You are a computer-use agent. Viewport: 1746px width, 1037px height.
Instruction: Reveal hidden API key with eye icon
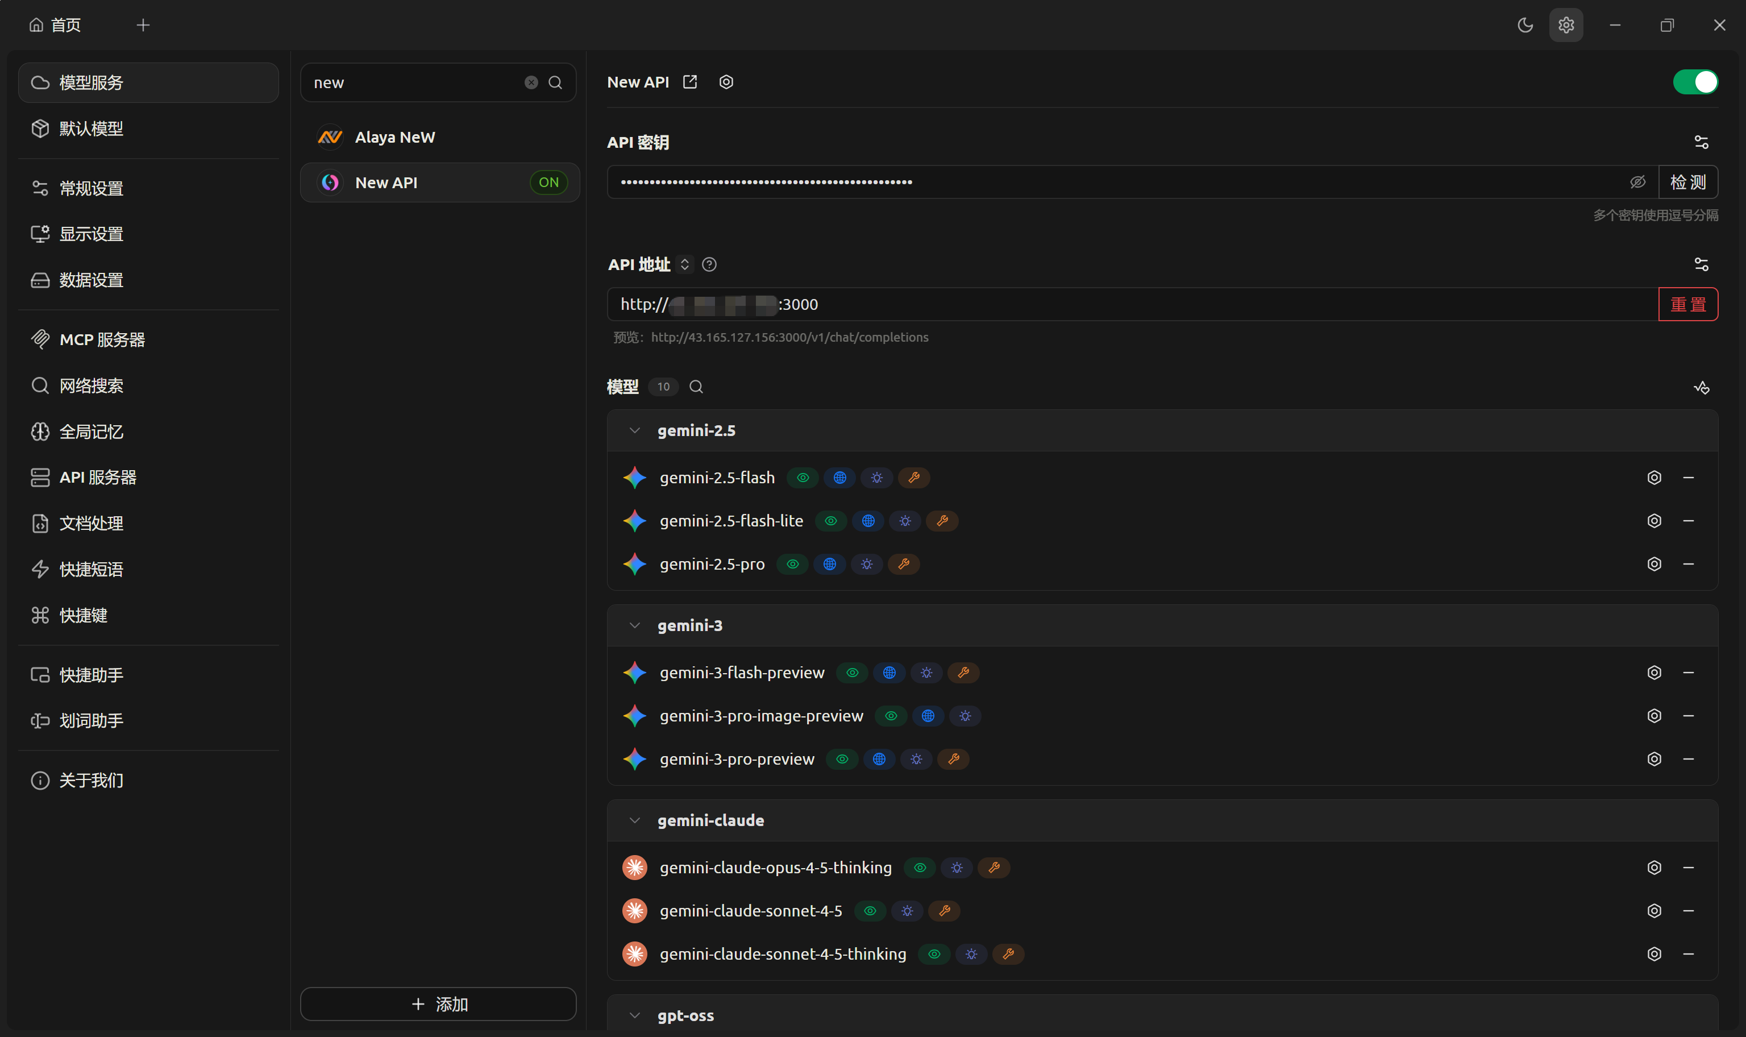coord(1637,182)
